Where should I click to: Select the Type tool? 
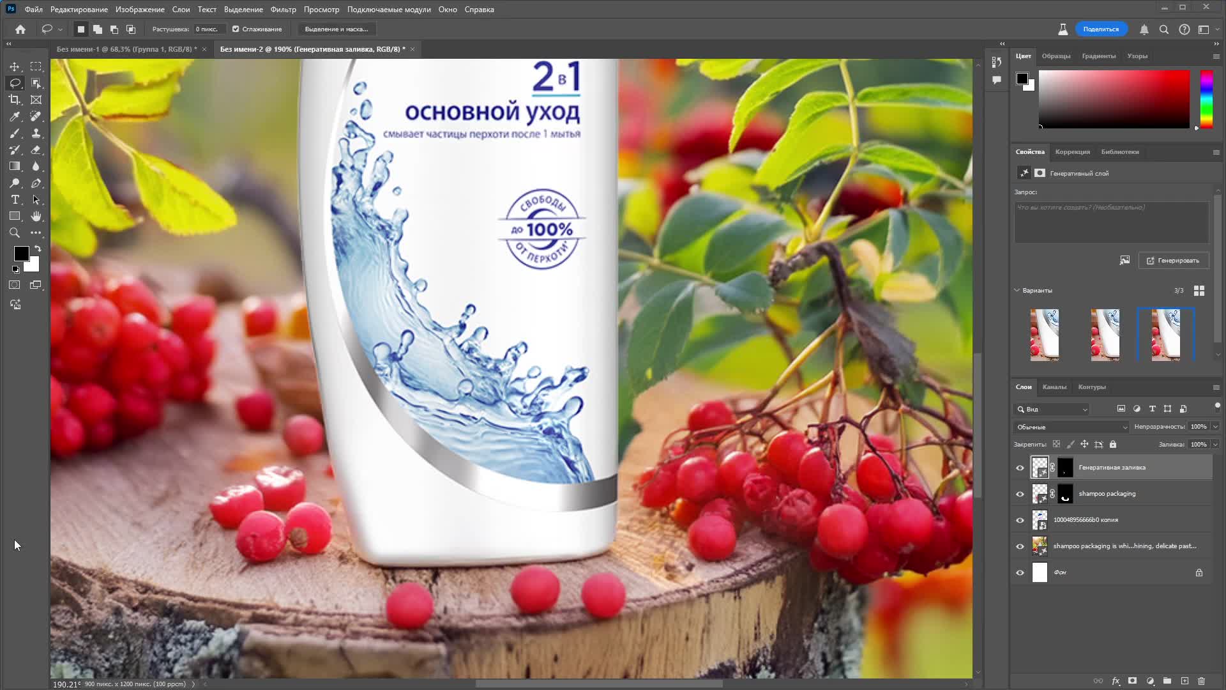coord(15,200)
